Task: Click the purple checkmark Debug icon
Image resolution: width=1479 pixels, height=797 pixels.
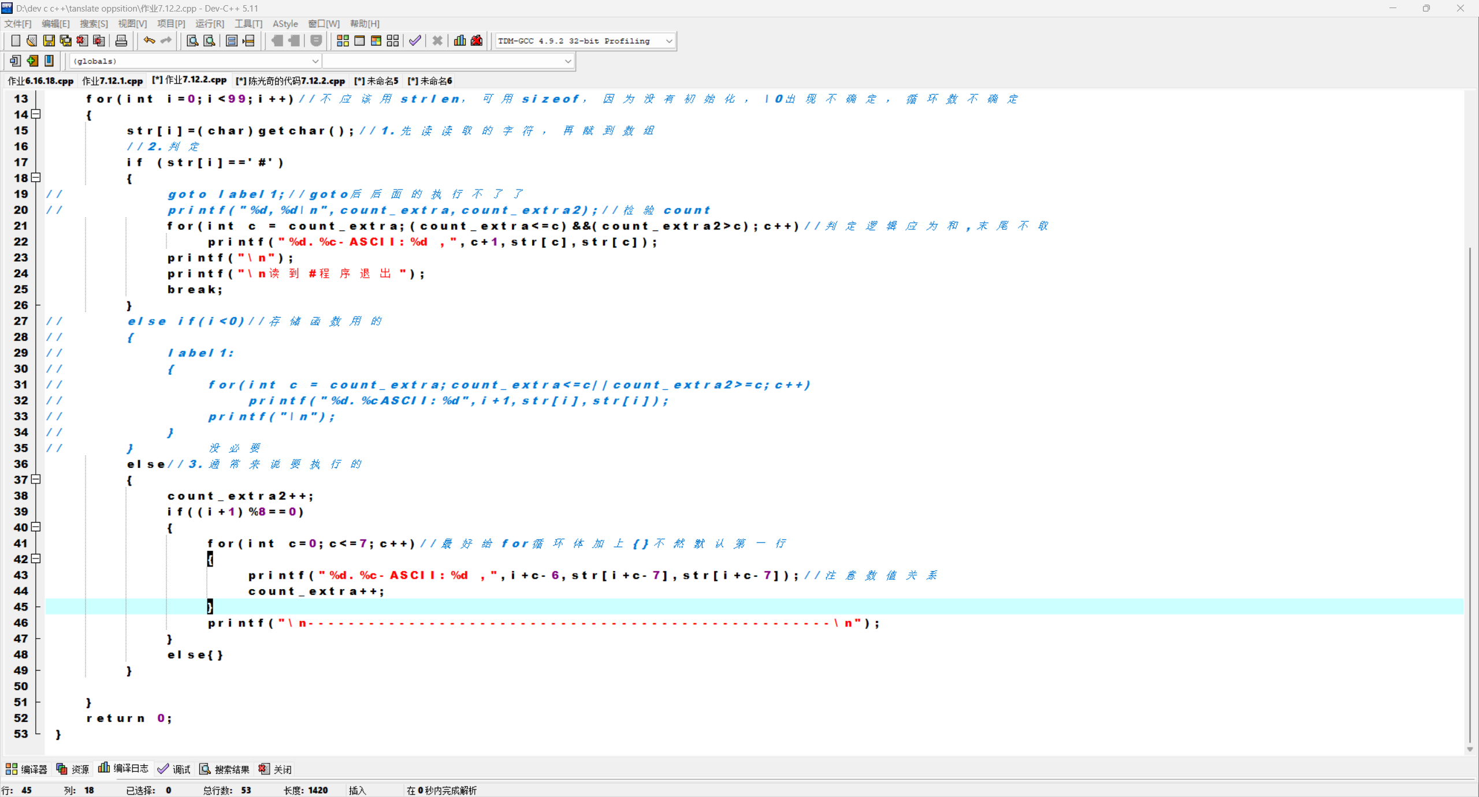Action: pyautogui.click(x=415, y=40)
